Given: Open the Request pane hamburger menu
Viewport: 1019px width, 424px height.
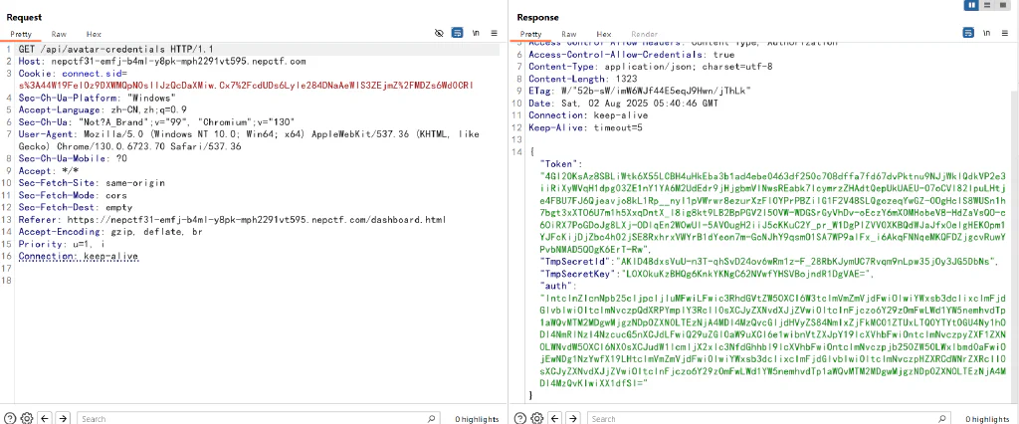Looking at the screenshot, I should pos(494,33).
